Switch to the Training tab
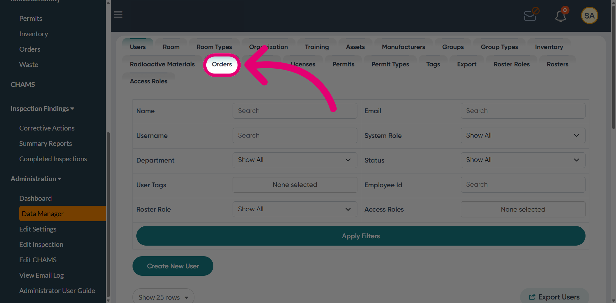This screenshot has height=303, width=616. 317,47
